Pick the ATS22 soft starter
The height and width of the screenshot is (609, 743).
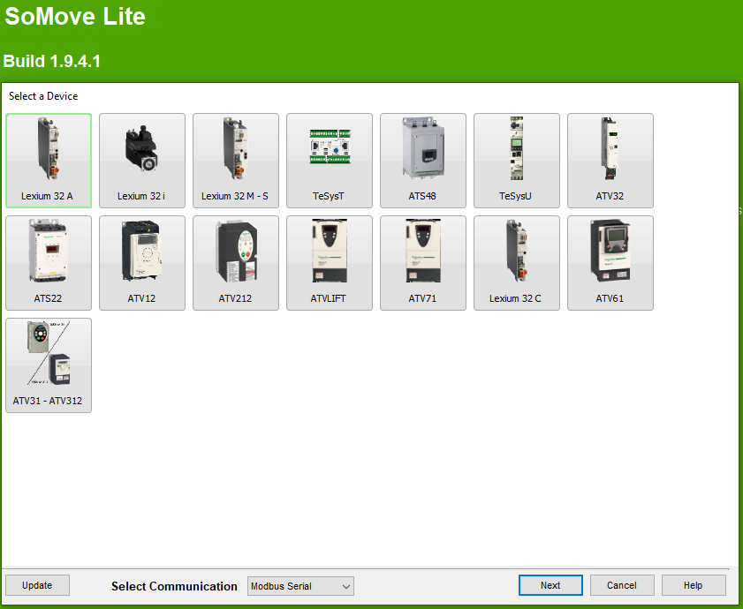tap(49, 263)
